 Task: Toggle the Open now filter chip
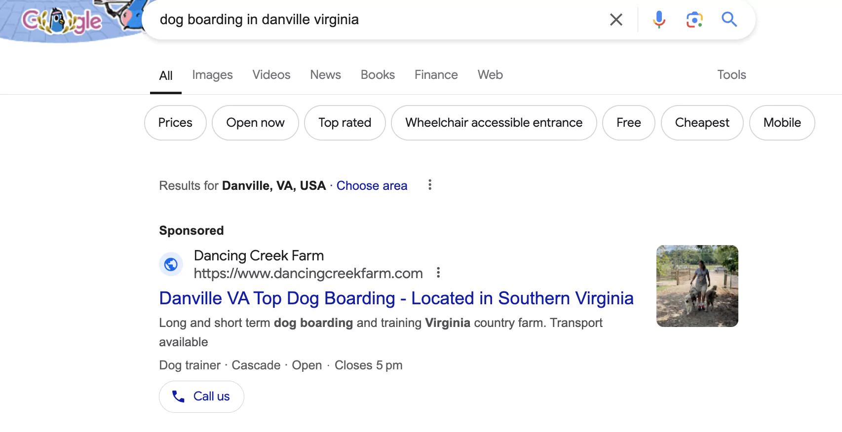pos(255,123)
